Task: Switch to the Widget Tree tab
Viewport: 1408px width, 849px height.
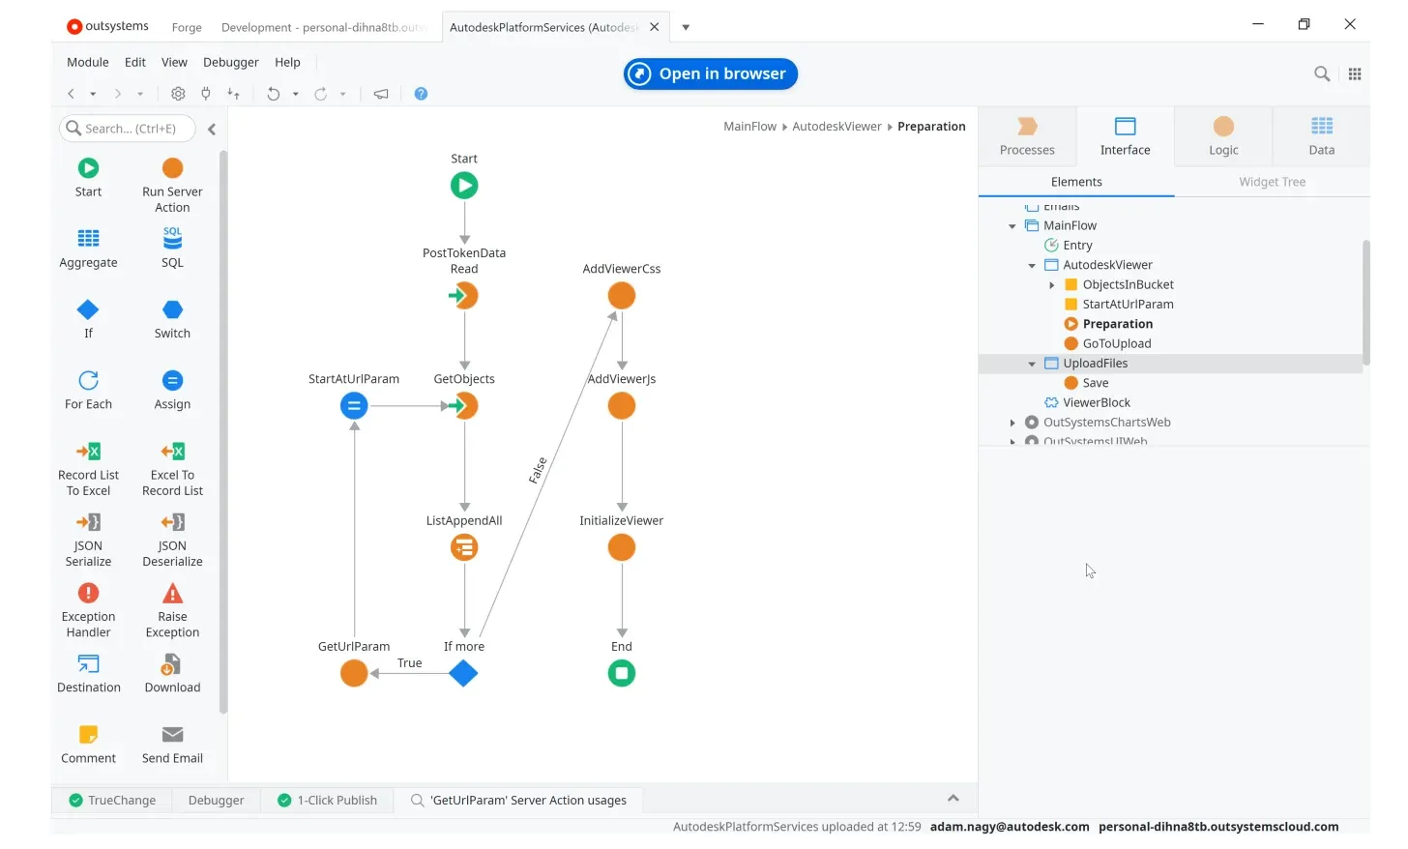Action: tap(1273, 182)
